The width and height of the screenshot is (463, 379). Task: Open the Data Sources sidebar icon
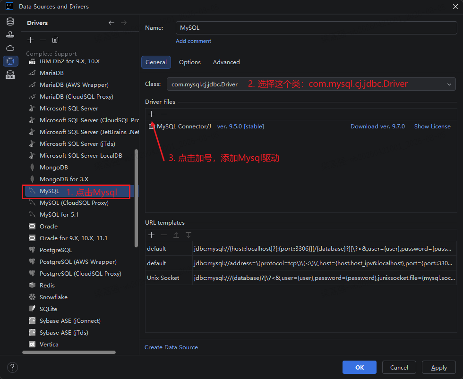click(x=10, y=22)
